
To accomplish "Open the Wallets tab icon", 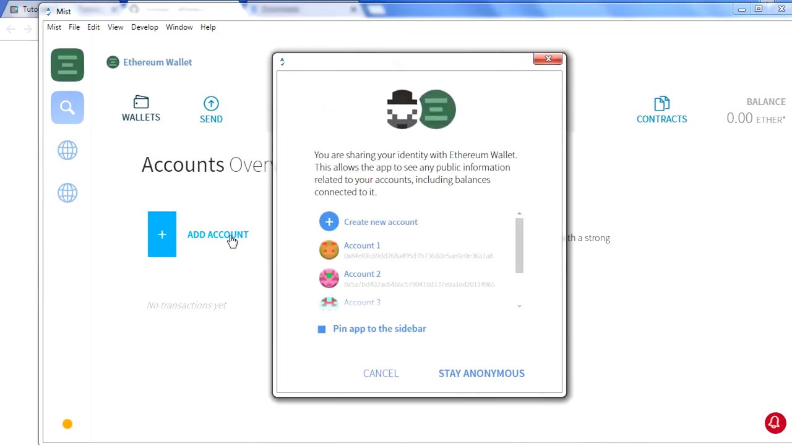I will [141, 102].
